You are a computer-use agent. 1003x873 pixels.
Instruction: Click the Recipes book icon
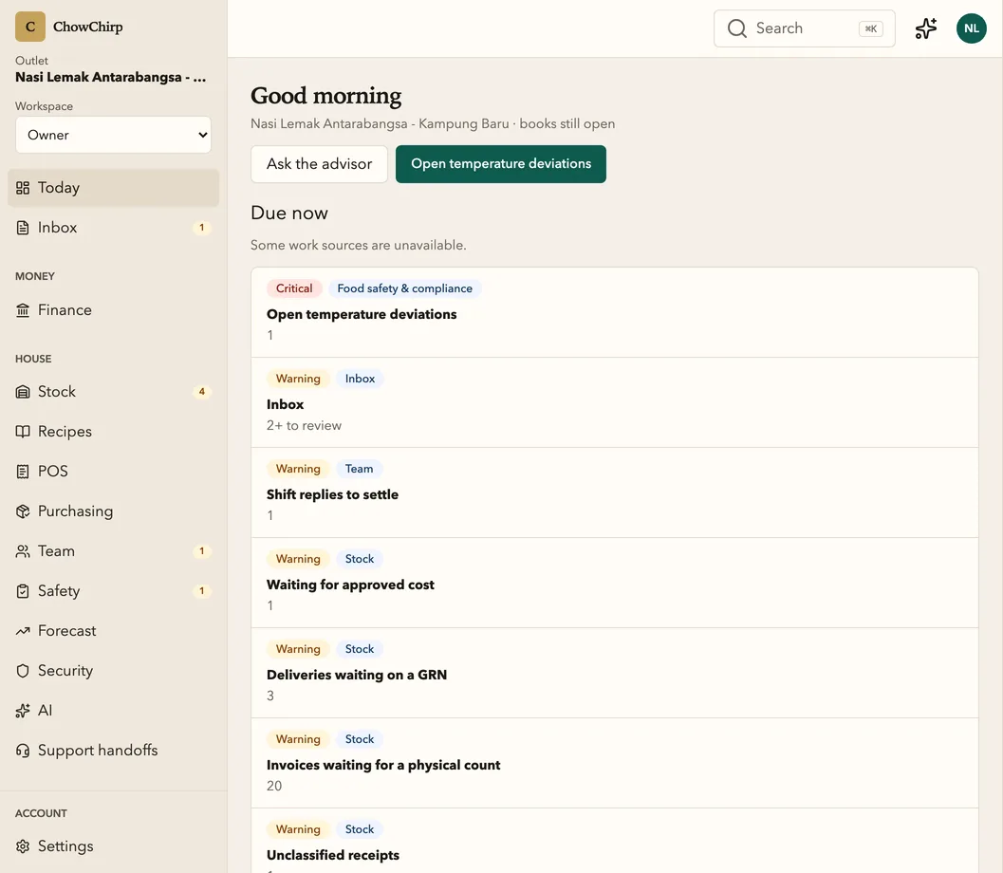tap(23, 432)
